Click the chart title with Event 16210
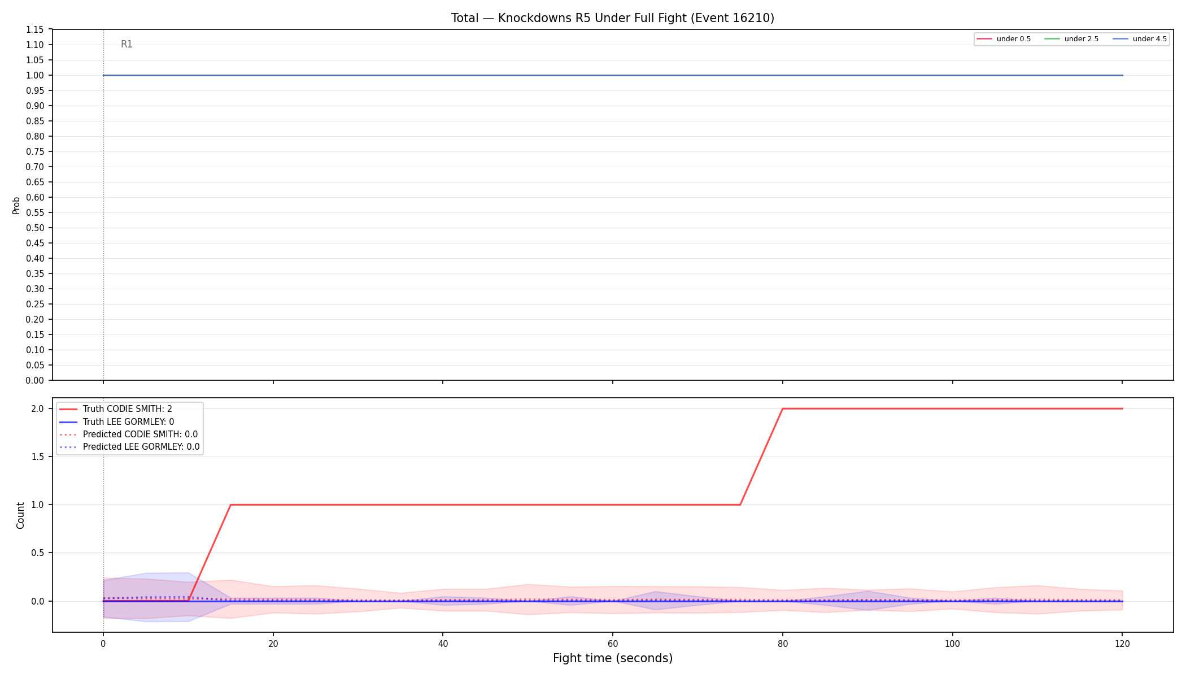The width and height of the screenshot is (1186, 678). 613,18
